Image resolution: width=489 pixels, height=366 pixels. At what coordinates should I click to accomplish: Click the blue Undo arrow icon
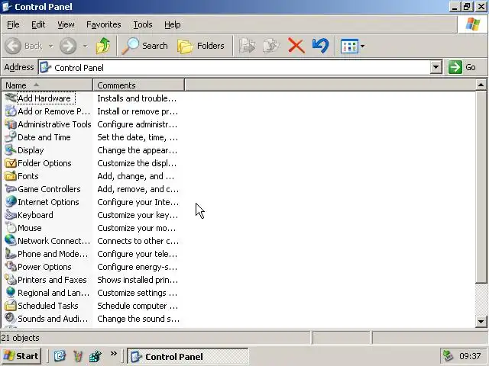[320, 46]
